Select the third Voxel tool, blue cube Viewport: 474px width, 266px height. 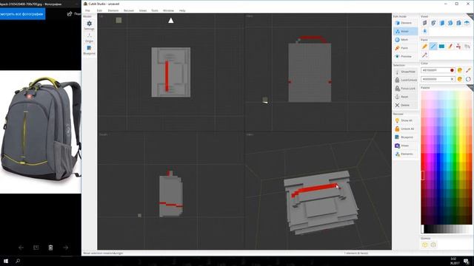pyautogui.click(x=441, y=23)
